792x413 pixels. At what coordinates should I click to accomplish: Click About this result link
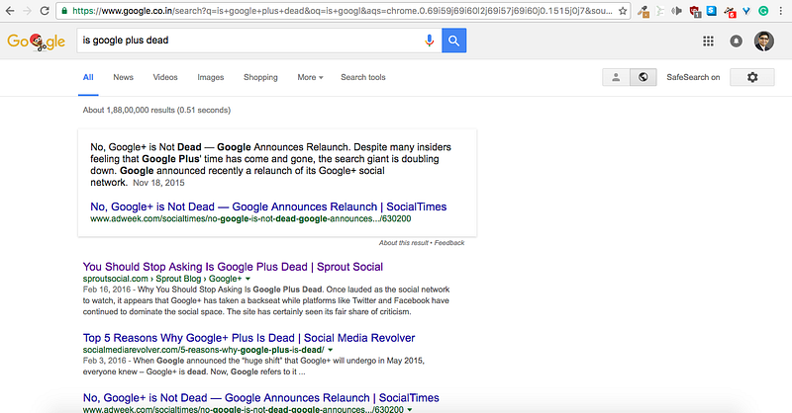pos(403,243)
